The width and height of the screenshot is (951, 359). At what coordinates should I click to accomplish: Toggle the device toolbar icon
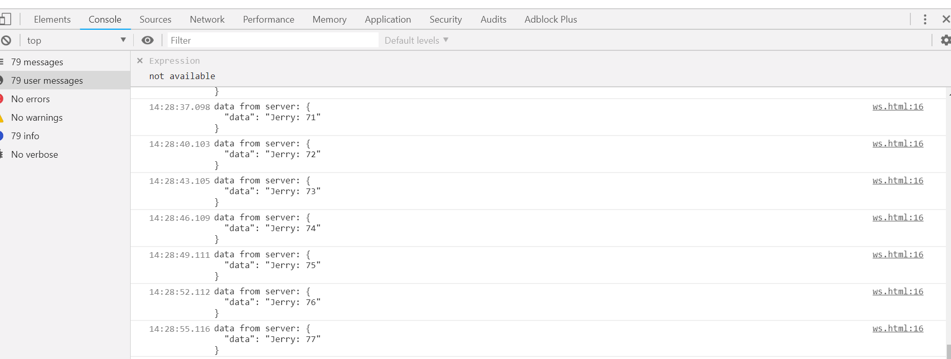click(6, 20)
